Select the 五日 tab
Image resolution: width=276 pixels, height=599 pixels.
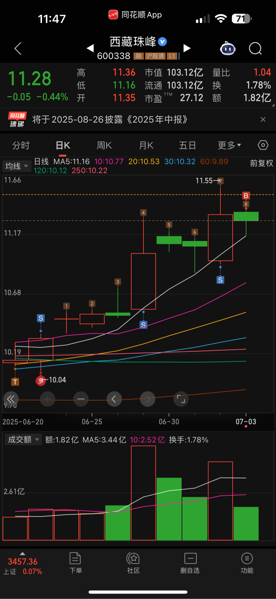(x=188, y=145)
